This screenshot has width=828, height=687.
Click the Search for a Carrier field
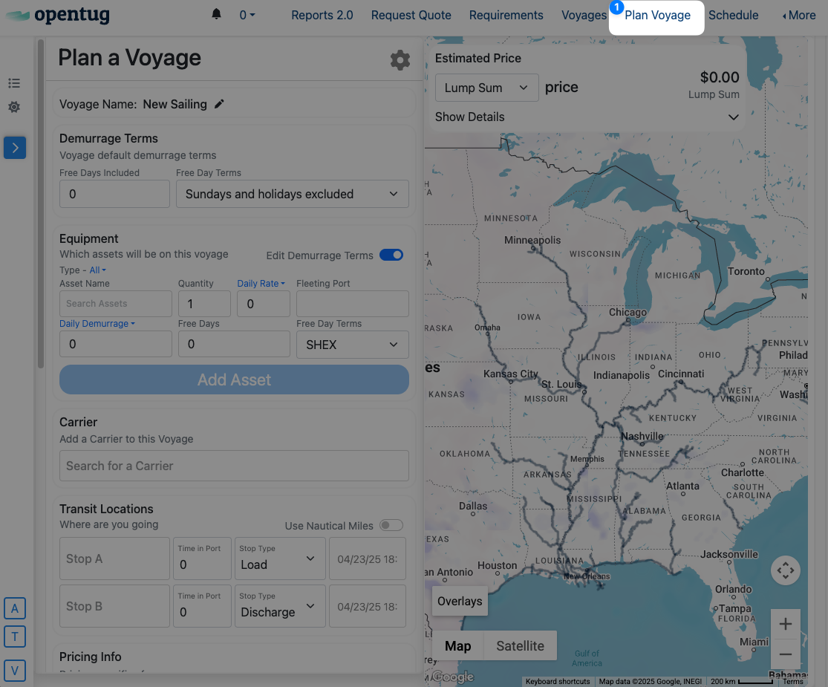[x=234, y=466]
